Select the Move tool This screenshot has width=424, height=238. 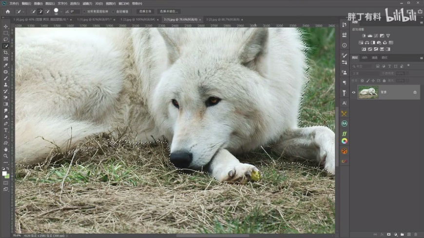pos(6,27)
